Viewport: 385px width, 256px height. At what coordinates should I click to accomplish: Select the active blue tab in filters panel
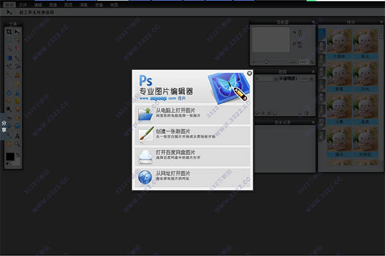pos(322,35)
